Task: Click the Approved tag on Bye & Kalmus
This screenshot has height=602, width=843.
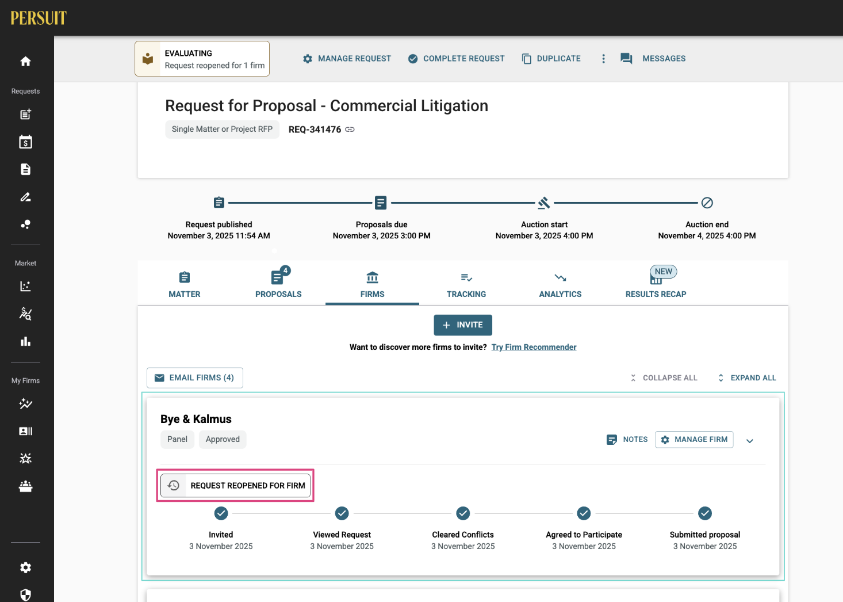Action: 223,440
